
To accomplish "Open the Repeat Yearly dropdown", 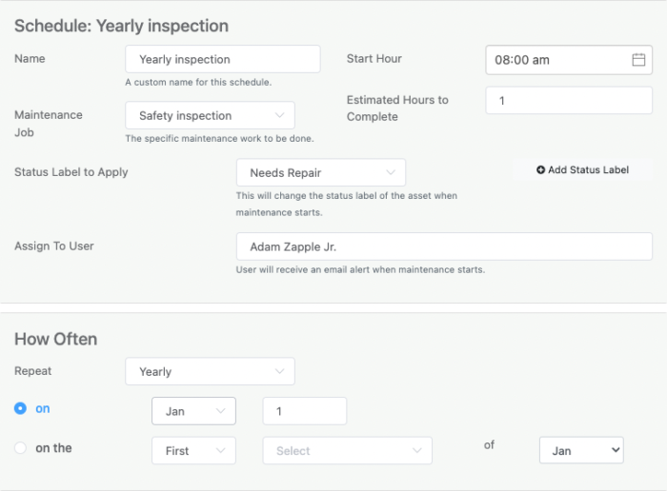I will coord(210,372).
